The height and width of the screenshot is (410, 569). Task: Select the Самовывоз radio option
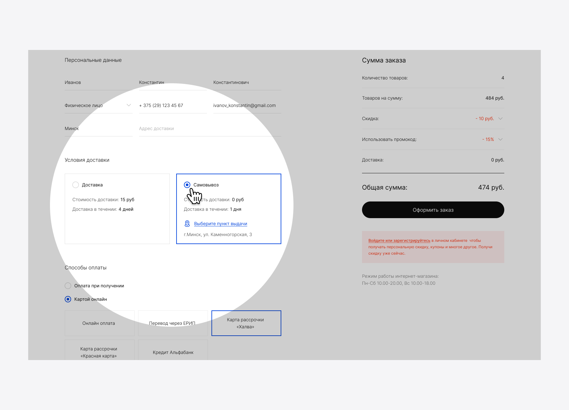click(187, 185)
